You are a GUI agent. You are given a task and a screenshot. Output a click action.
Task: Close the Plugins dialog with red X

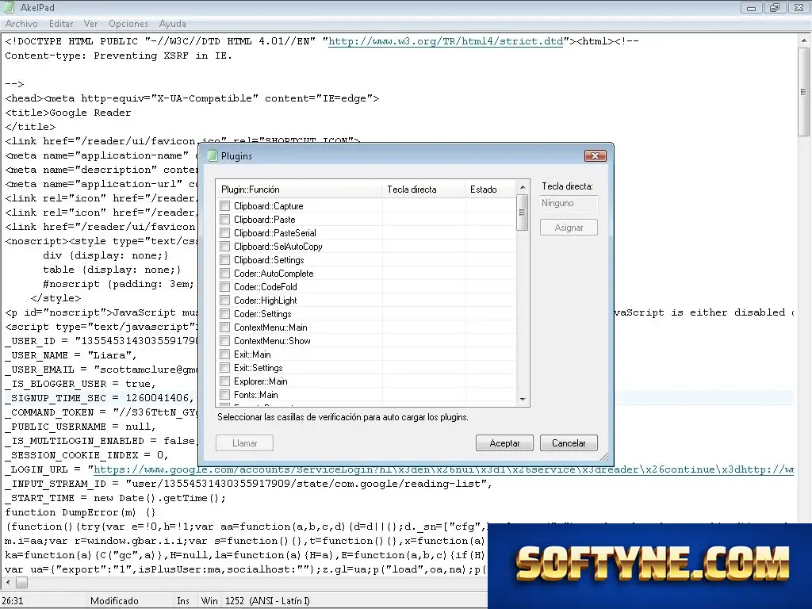click(x=595, y=155)
